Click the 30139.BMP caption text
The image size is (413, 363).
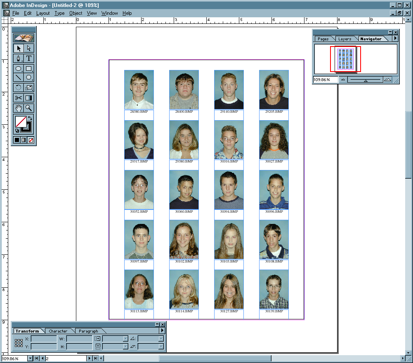(274, 311)
